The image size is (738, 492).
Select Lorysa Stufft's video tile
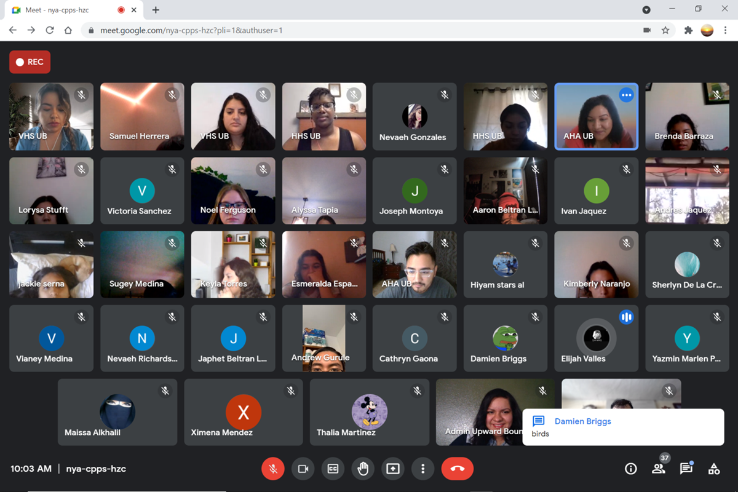(x=52, y=191)
